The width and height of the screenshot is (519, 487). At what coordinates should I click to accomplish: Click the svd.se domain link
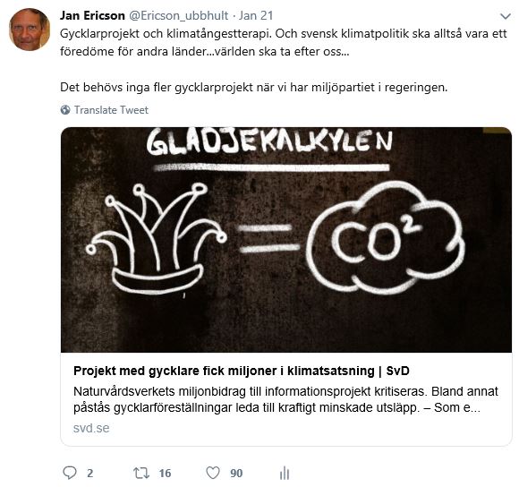(91, 428)
